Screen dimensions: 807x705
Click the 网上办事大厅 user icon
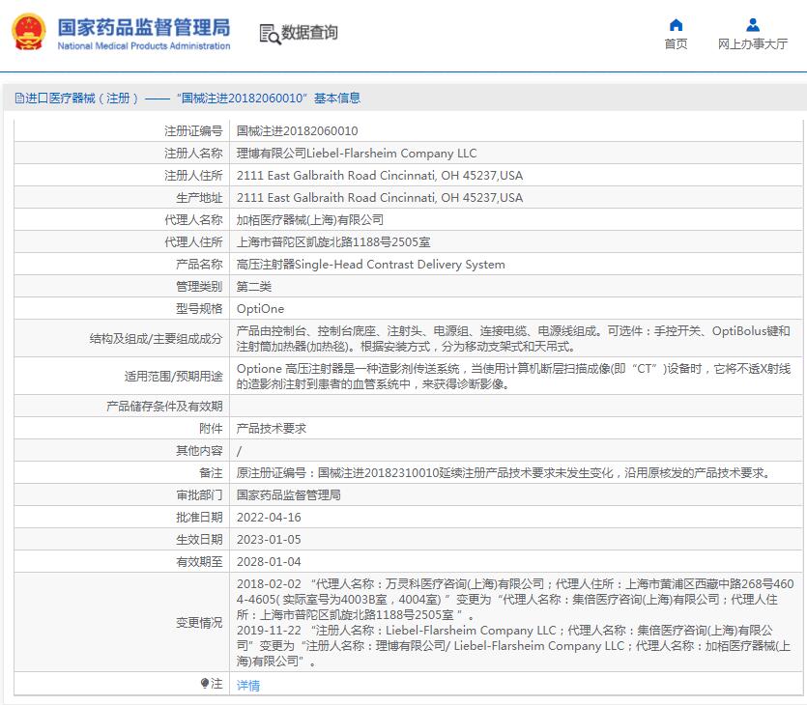(753, 25)
